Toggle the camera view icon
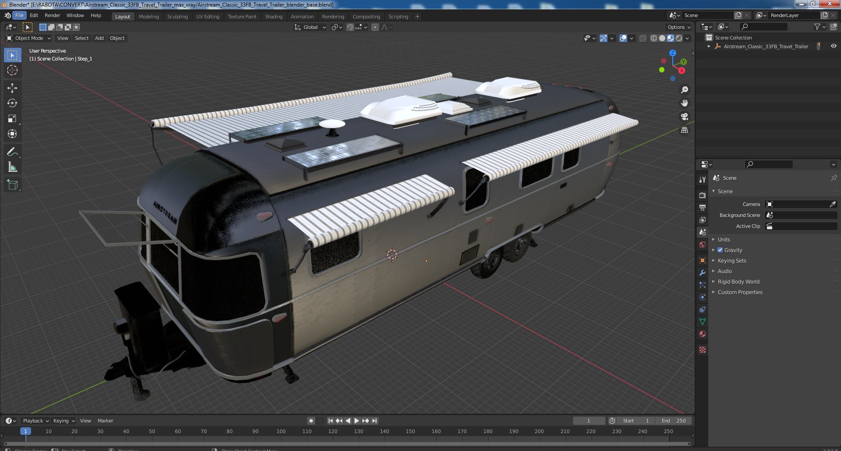This screenshot has width=841, height=451. 684,117
